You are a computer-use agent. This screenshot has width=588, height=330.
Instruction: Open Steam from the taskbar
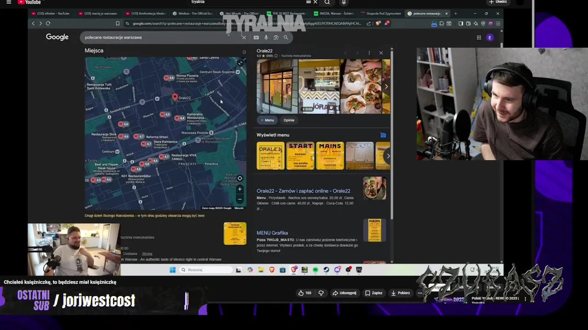point(326,270)
